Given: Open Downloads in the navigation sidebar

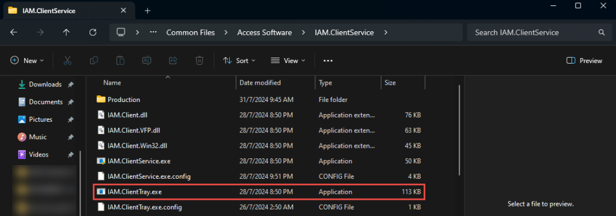Looking at the screenshot, I should tap(45, 84).
